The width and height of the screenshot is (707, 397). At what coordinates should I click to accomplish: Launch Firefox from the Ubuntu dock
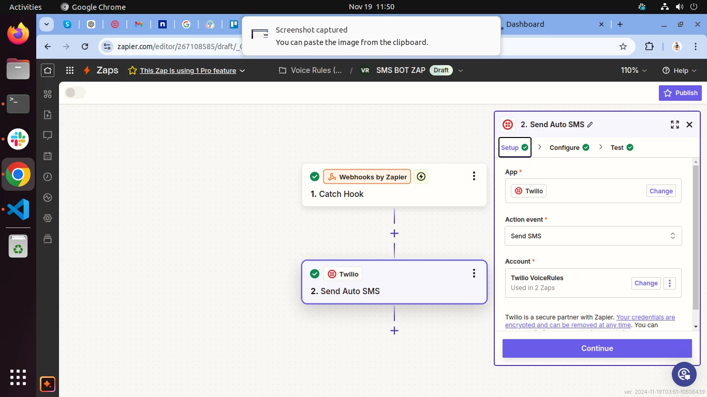(18, 34)
